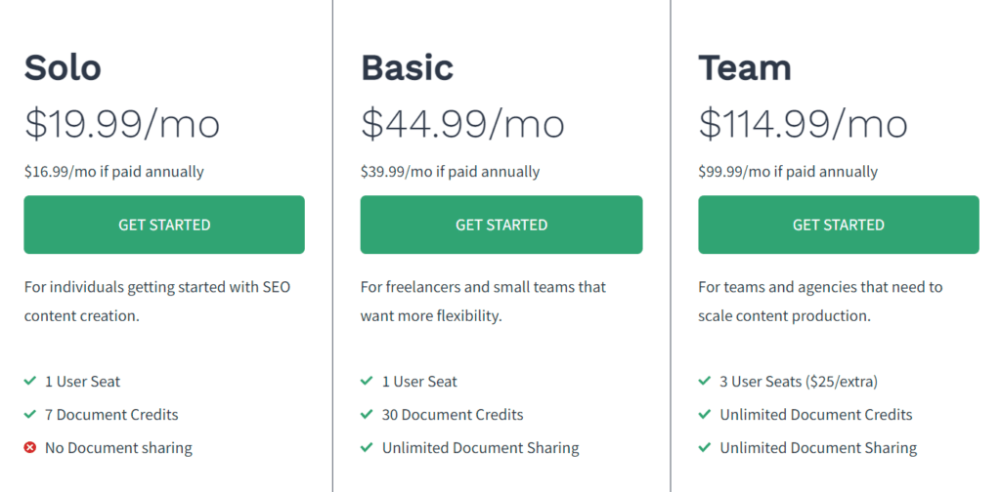Click the check beside Team's Unlimited Document Sharing
This screenshot has width=1001, height=492.
(x=705, y=448)
